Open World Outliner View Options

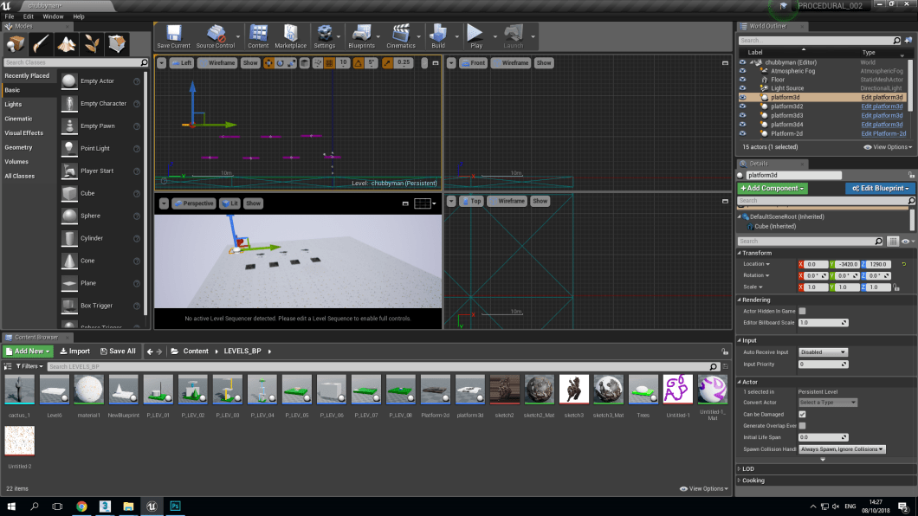click(888, 147)
